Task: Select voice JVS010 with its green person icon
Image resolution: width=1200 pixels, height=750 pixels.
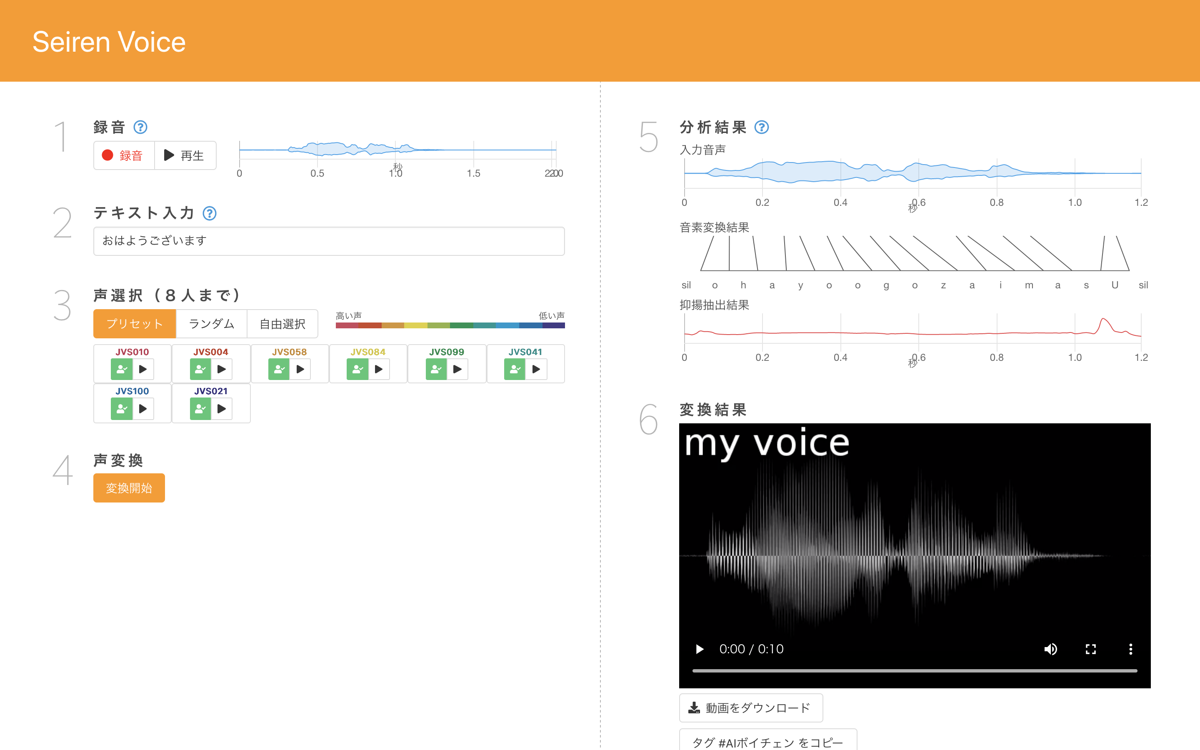Action: 122,369
